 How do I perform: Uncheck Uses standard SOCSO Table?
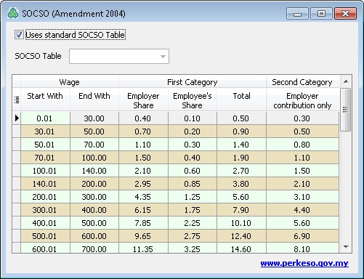pos(19,35)
